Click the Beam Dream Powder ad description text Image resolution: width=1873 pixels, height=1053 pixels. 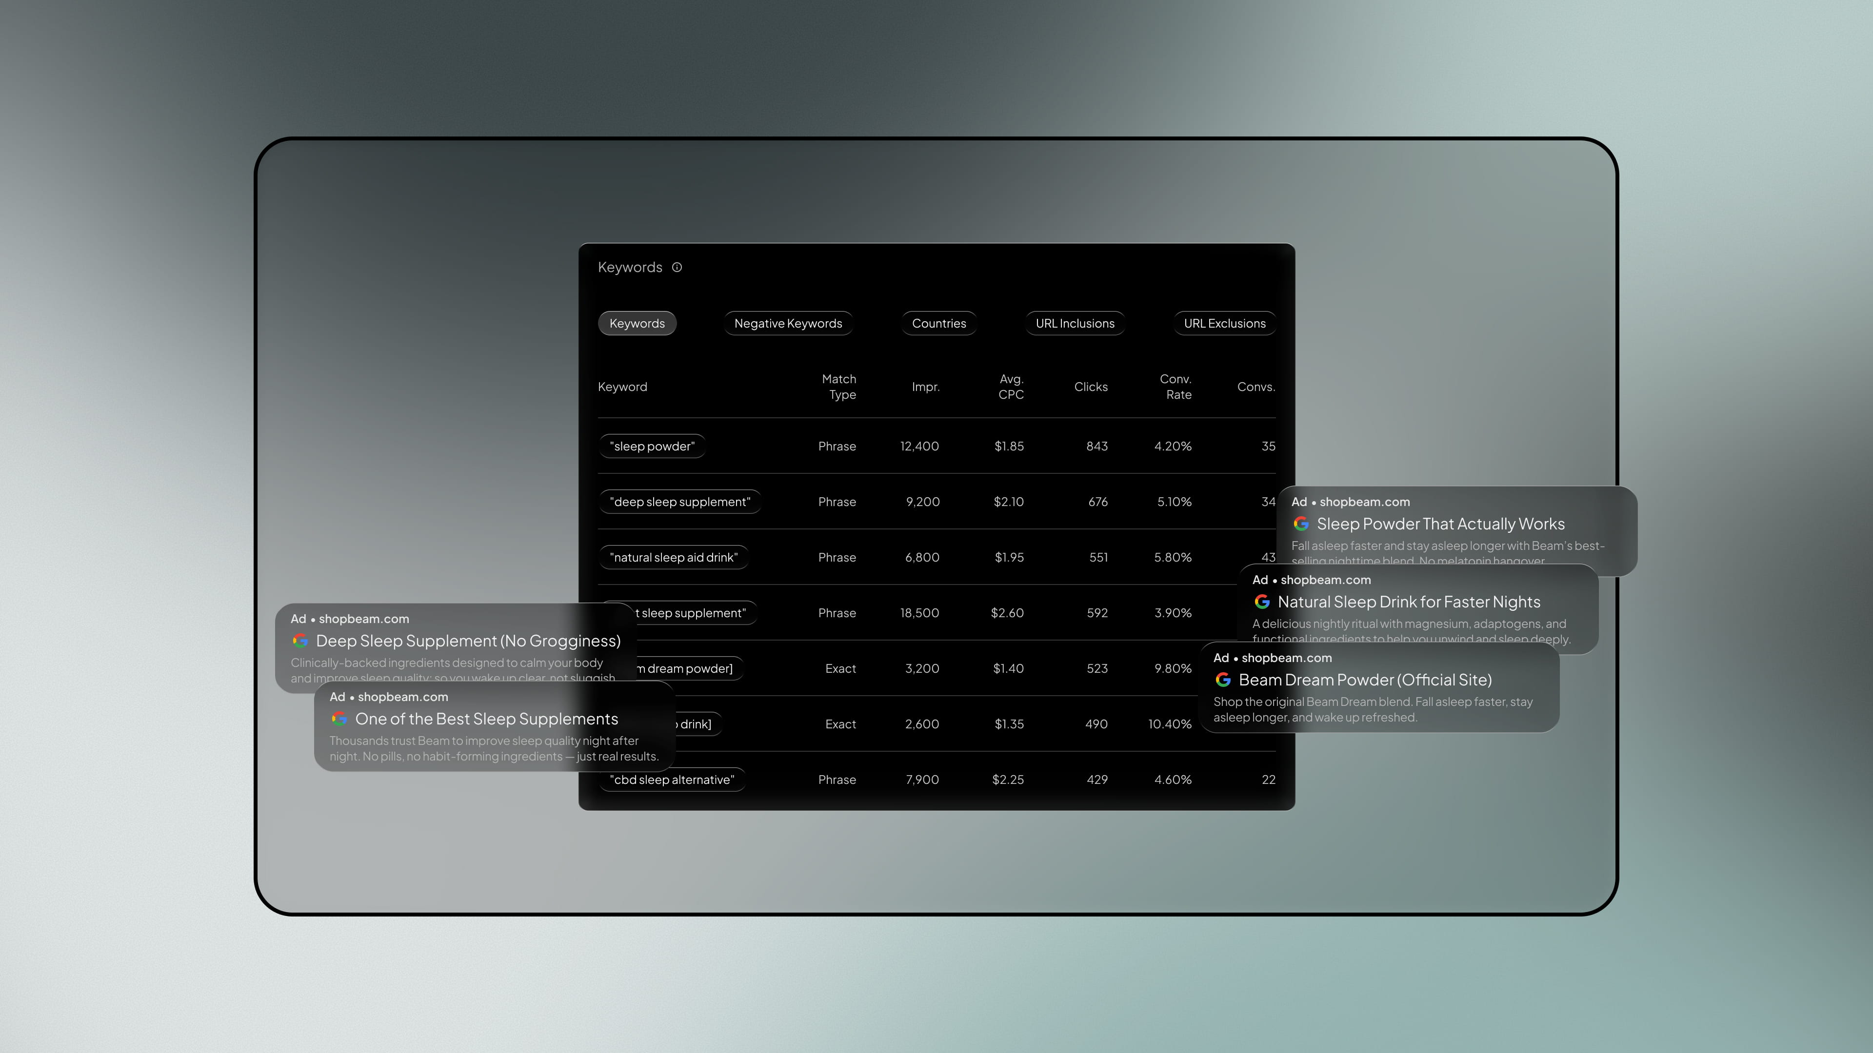point(1373,710)
